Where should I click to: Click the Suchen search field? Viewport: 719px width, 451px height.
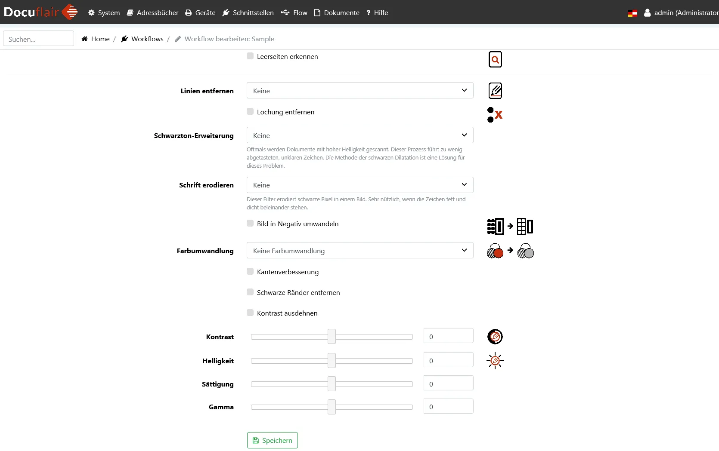pyautogui.click(x=39, y=39)
